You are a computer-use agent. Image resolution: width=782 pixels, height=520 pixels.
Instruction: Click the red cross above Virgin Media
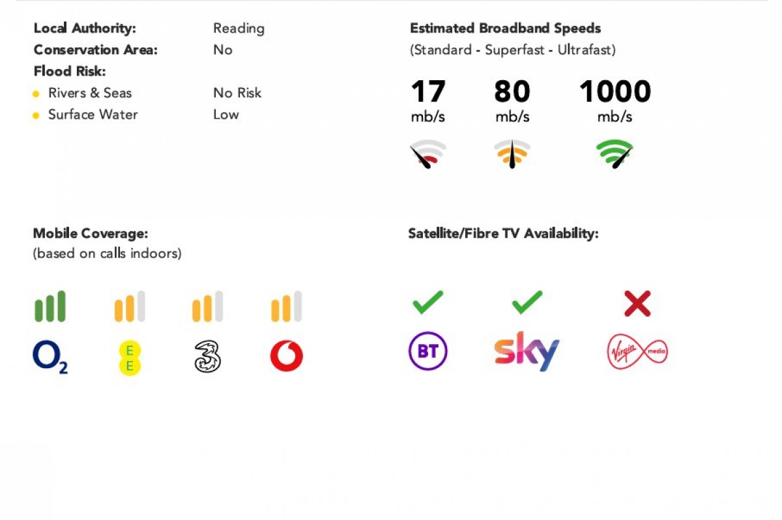[x=637, y=304]
